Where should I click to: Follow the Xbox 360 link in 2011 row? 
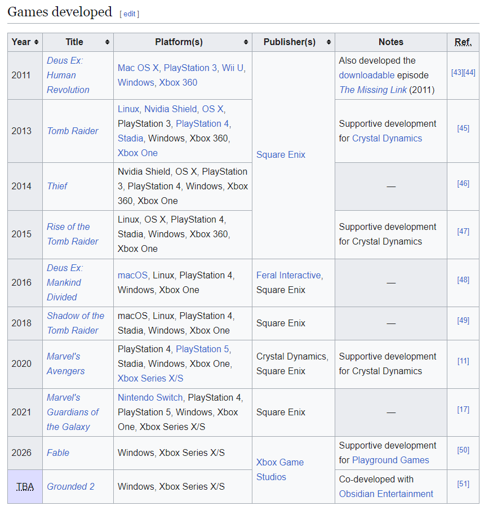pyautogui.click(x=178, y=83)
